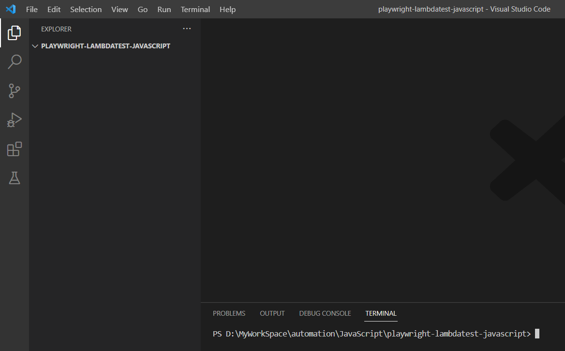Click the Help menu

[227, 9]
